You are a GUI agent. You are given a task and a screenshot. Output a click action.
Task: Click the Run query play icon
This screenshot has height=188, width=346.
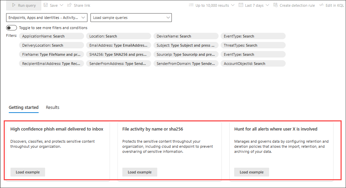point(14,5)
